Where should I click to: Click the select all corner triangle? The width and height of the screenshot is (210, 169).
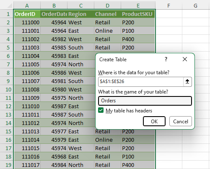pos(10,6)
